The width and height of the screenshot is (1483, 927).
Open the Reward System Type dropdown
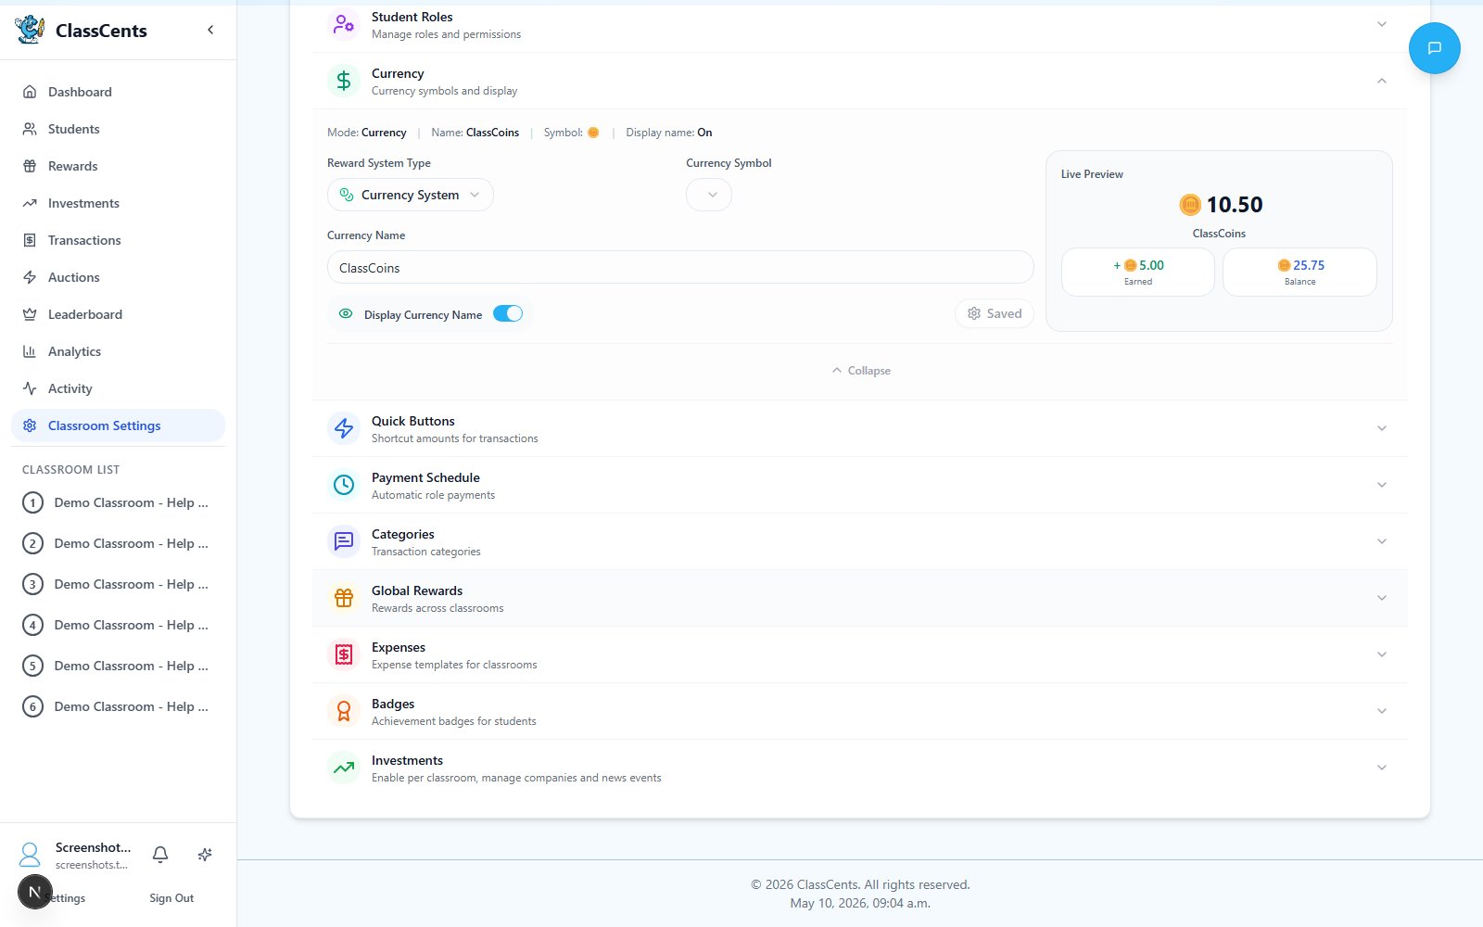[411, 195]
